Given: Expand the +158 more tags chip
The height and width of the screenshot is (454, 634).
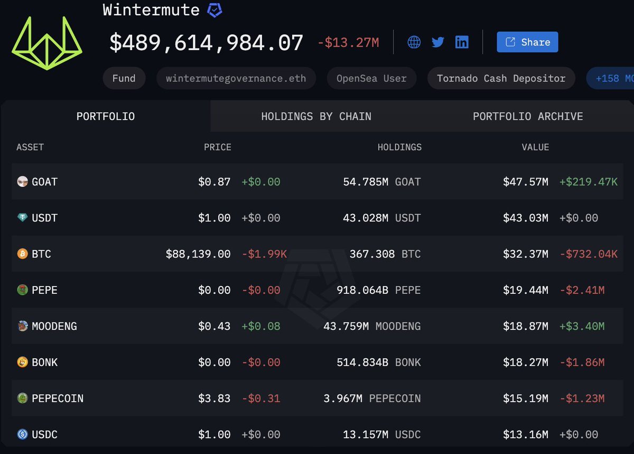Looking at the screenshot, I should (x=610, y=78).
